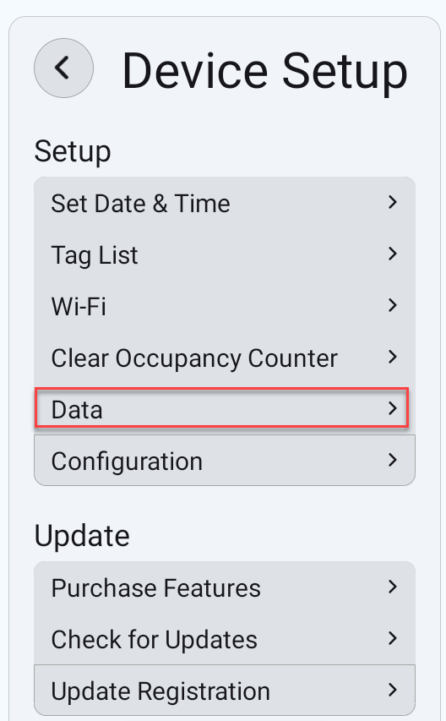The height and width of the screenshot is (721, 446).
Task: Click the arrow beside Configuration
Action: coord(392,460)
